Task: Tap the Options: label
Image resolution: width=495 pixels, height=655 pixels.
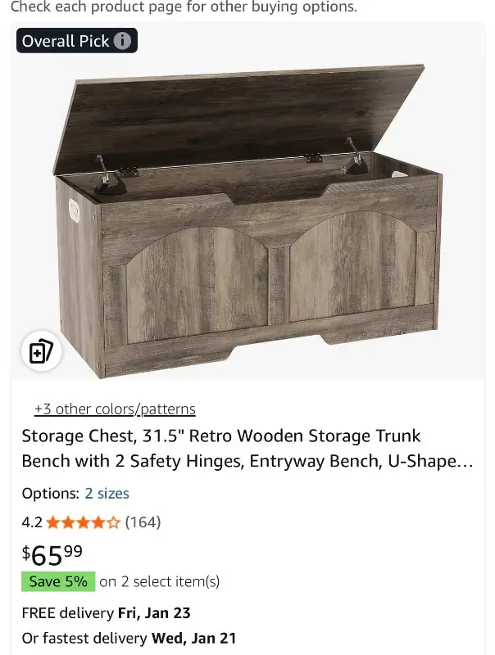Action: point(51,494)
